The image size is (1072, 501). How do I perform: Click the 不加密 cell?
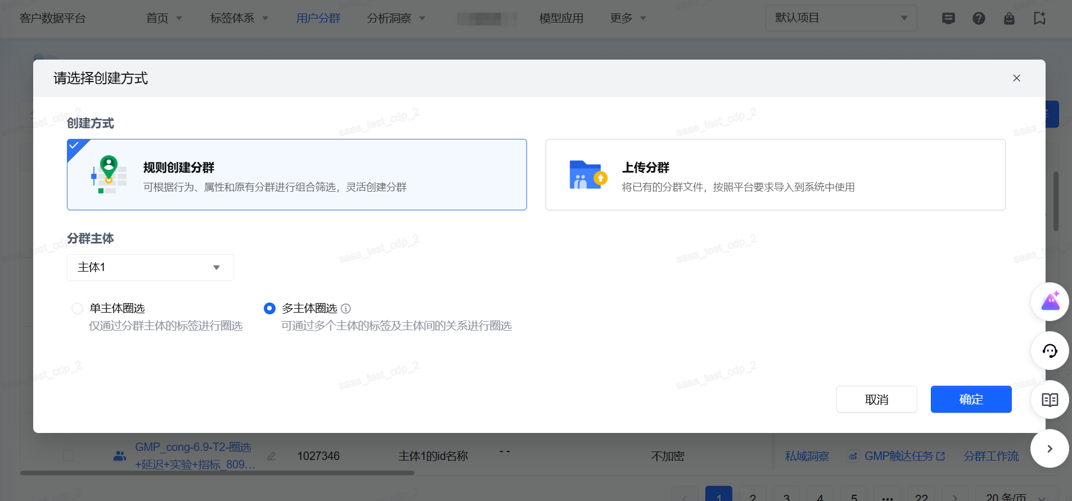pos(668,456)
